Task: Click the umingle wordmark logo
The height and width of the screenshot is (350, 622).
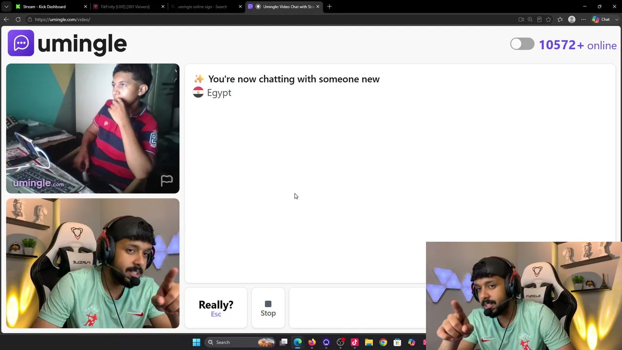Action: click(x=82, y=44)
